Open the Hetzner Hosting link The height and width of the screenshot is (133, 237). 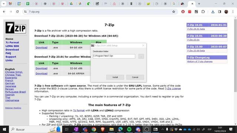click(x=13, y=108)
